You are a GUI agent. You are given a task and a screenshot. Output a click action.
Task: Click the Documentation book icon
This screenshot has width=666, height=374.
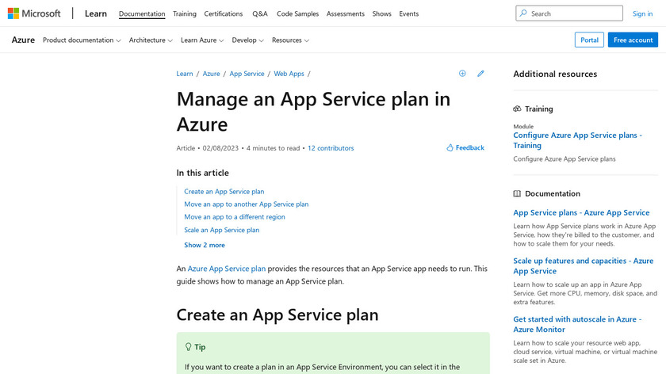[x=517, y=193]
